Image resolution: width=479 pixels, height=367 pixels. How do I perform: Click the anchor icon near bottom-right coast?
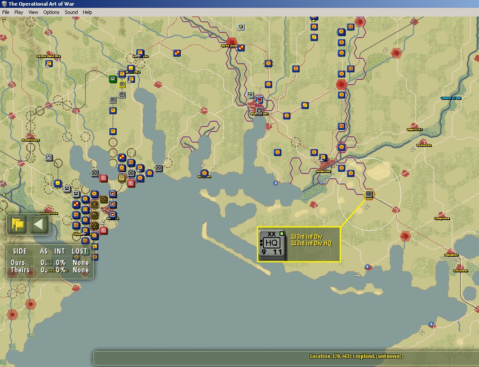[x=432, y=324]
